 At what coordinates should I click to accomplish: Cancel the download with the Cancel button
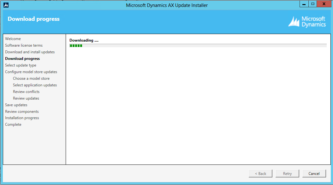pyautogui.click(x=314, y=173)
